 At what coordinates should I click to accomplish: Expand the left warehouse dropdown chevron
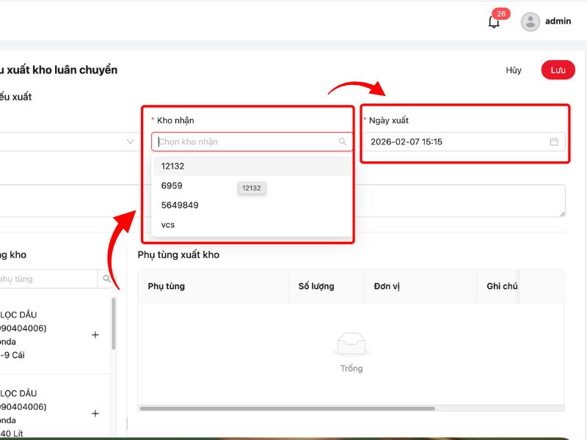tap(131, 142)
